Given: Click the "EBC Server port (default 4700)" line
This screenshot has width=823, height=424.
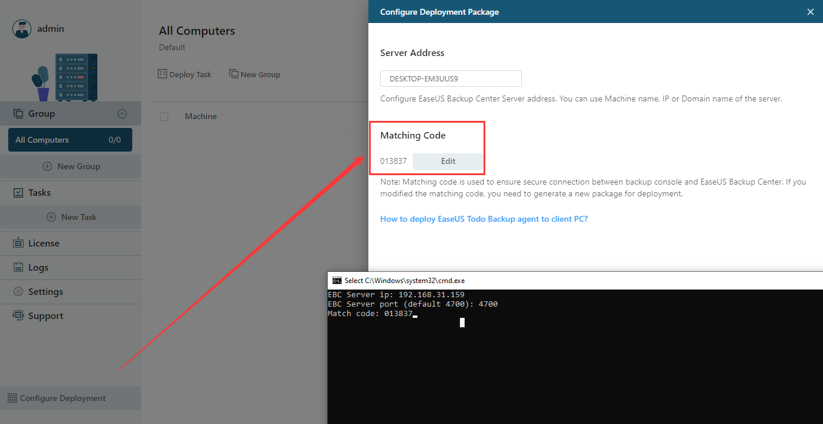Looking at the screenshot, I should pos(413,304).
